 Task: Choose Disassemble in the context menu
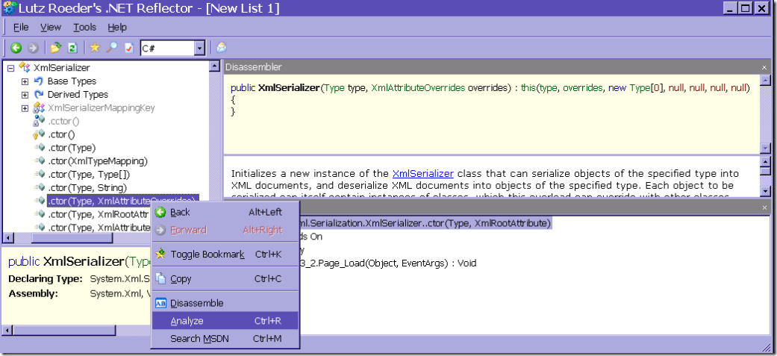[225, 303]
